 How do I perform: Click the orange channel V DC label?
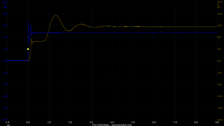(x=218, y=6)
